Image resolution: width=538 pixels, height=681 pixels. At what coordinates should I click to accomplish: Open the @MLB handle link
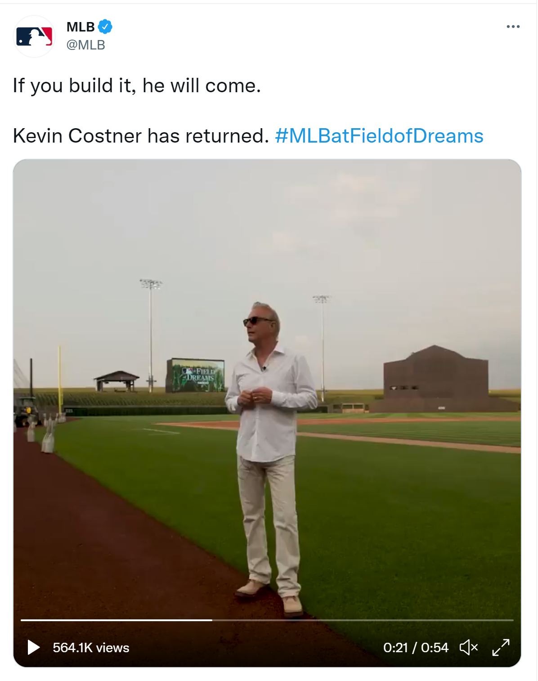coord(86,45)
